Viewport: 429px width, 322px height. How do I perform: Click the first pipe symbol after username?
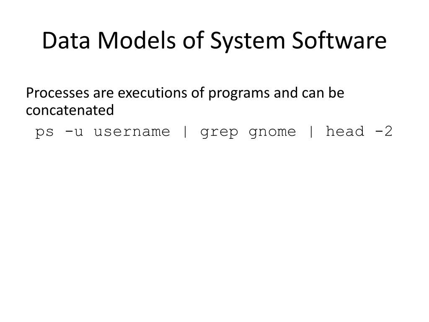pos(185,132)
